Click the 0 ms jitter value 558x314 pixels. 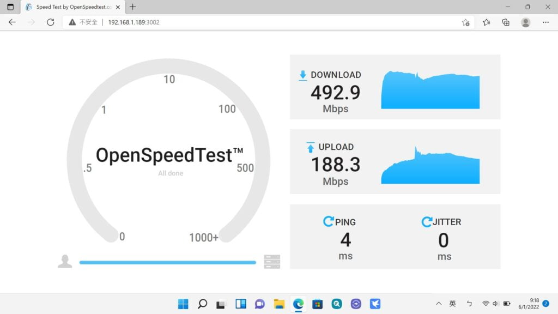point(444,240)
